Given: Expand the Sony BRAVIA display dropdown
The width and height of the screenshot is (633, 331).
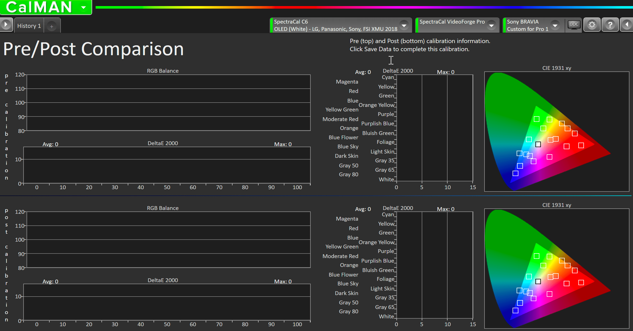Looking at the screenshot, I should tap(555, 25).
